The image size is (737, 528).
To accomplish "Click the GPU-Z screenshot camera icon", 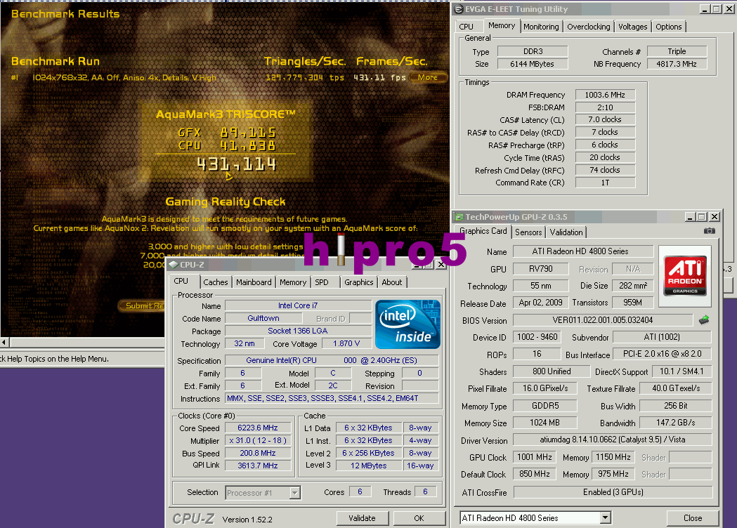I will (710, 230).
